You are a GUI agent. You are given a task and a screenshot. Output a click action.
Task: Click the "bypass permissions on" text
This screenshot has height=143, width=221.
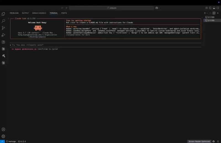[x=25, y=49]
